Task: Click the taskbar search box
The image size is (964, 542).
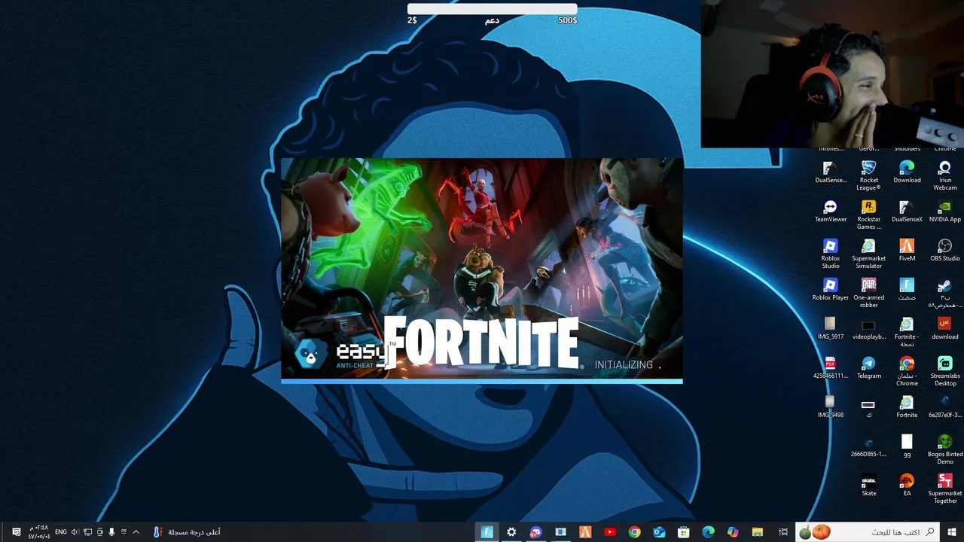Action: (868, 532)
